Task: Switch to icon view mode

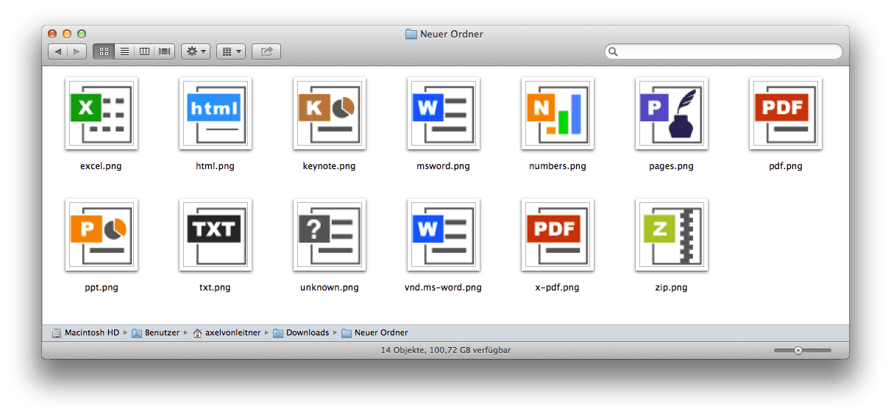Action: 104,51
